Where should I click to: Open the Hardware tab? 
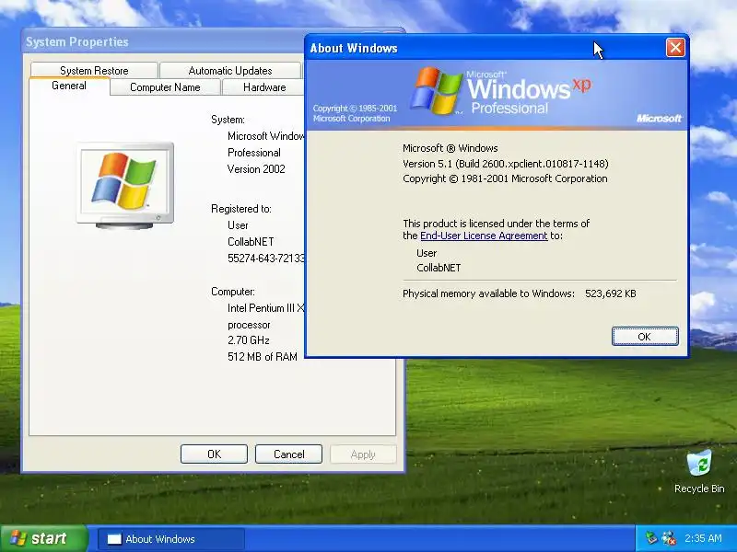point(264,87)
